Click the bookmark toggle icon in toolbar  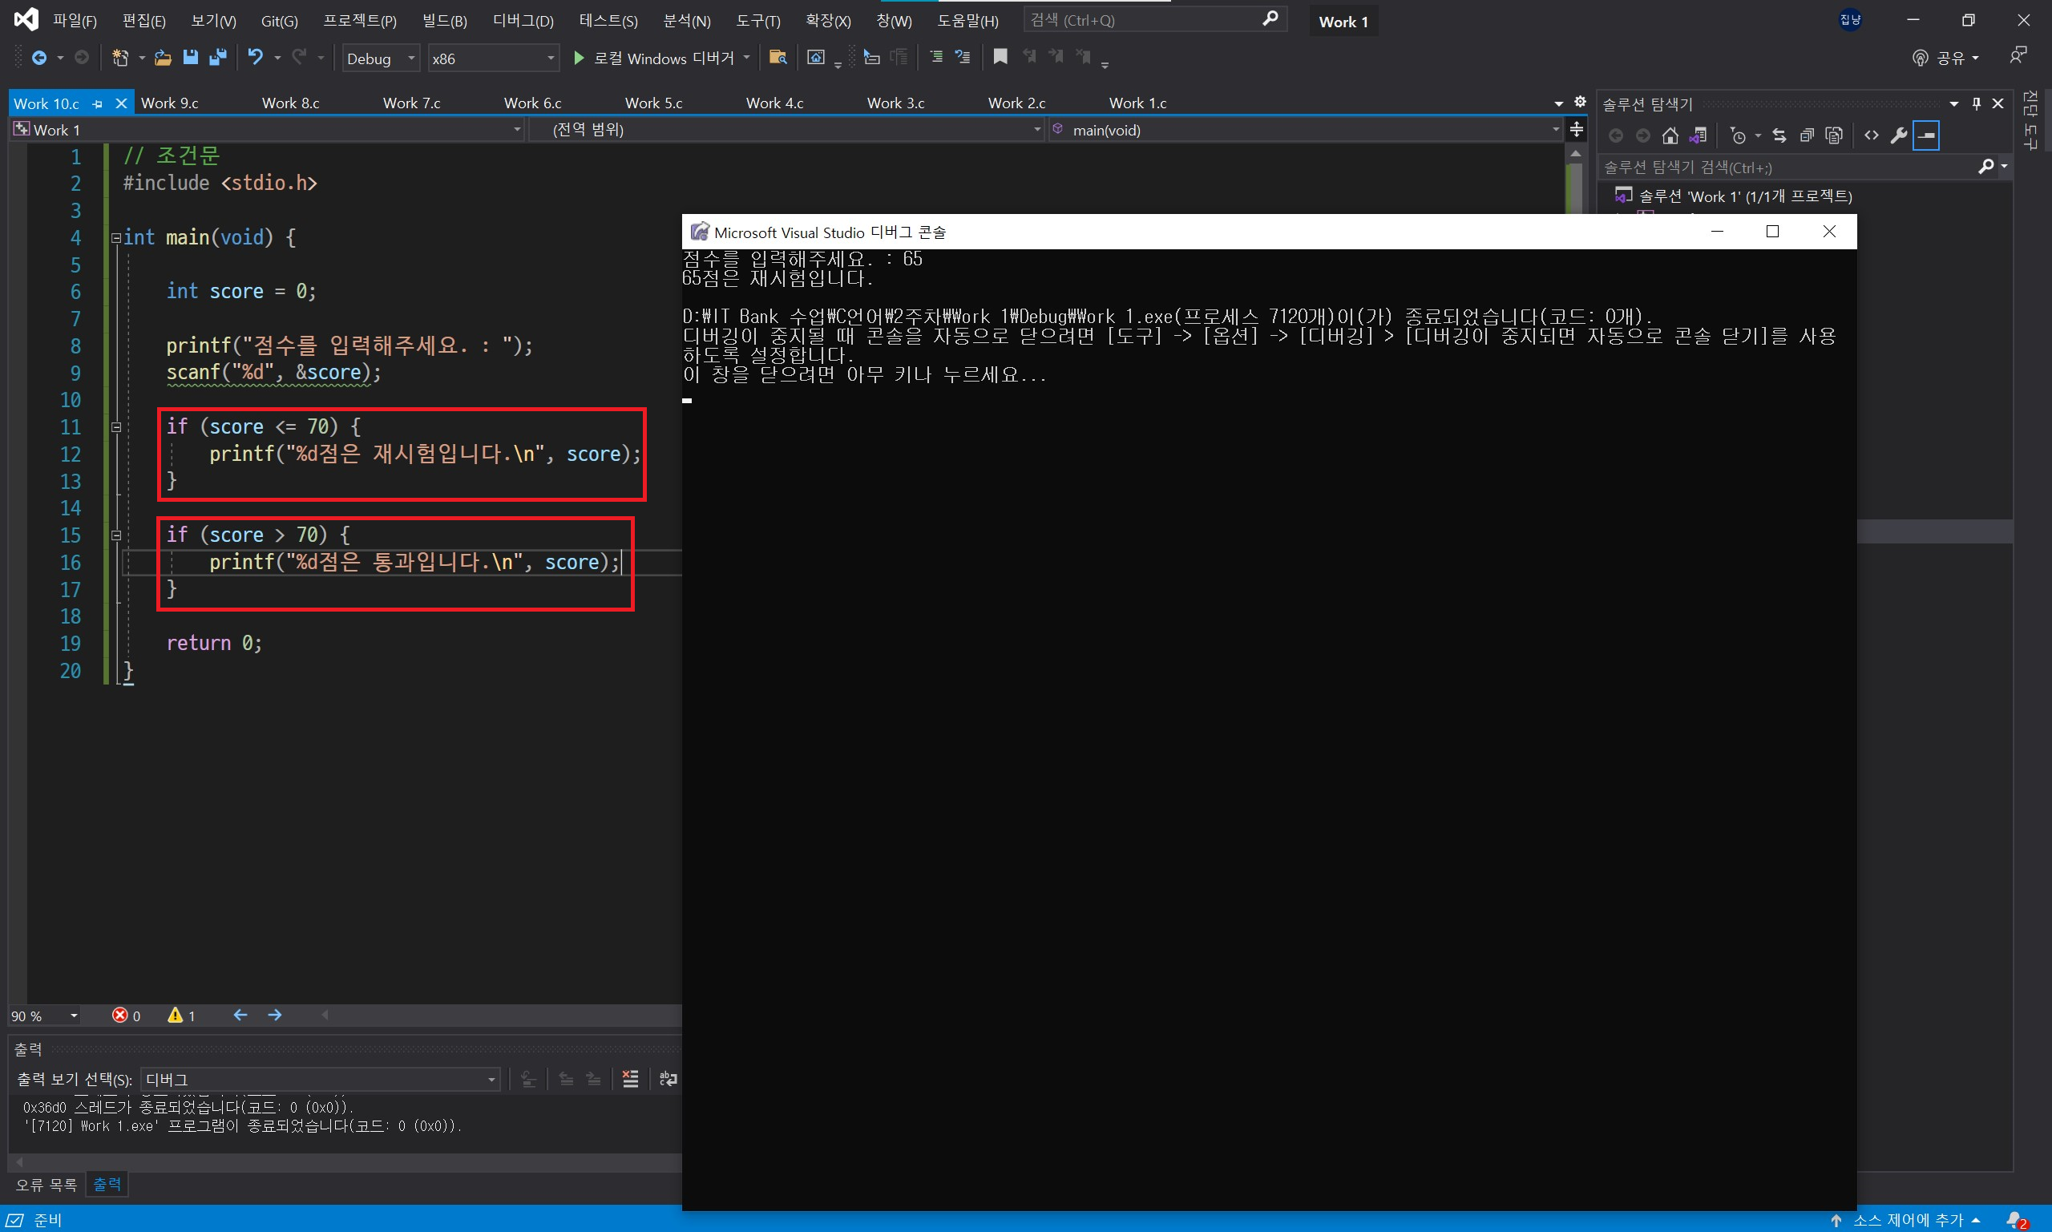1000,56
